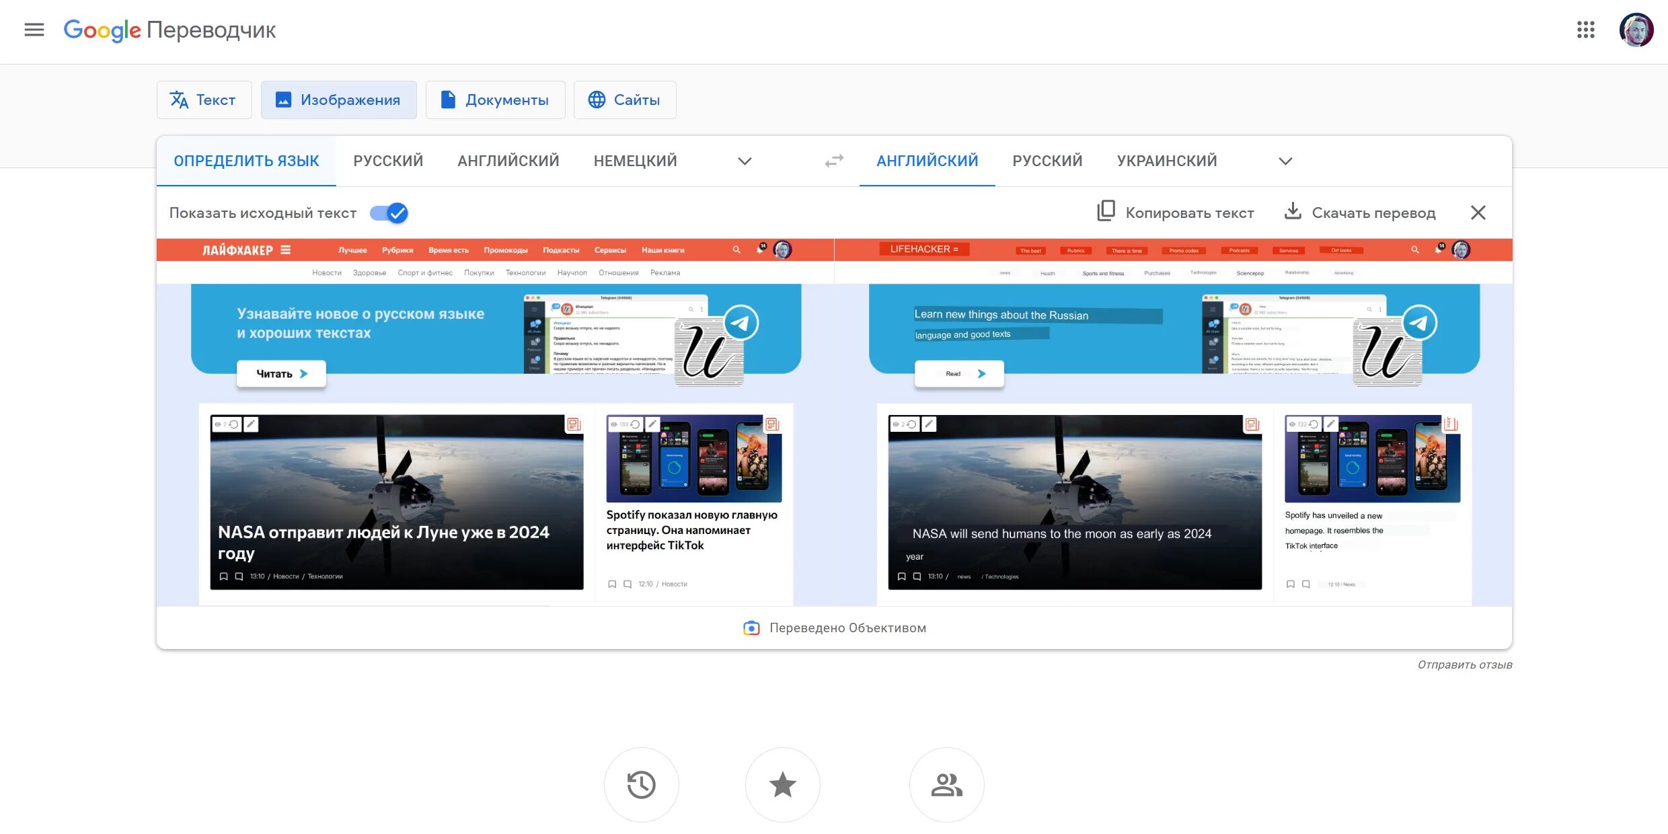This screenshot has width=1668, height=834.
Task: Select Английский as target language
Action: click(x=927, y=161)
